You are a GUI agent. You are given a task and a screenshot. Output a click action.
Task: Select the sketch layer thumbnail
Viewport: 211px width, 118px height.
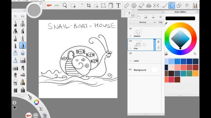pyautogui.click(x=138, y=31)
